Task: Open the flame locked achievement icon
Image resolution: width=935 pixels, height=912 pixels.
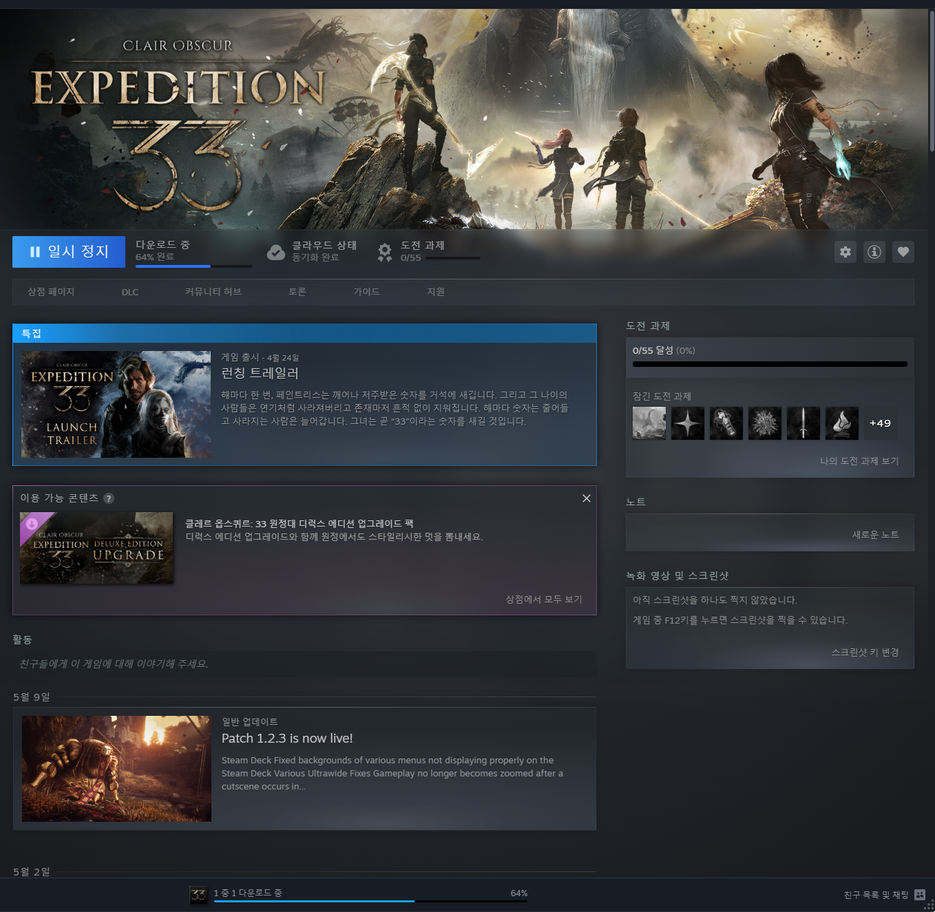Action: [842, 423]
